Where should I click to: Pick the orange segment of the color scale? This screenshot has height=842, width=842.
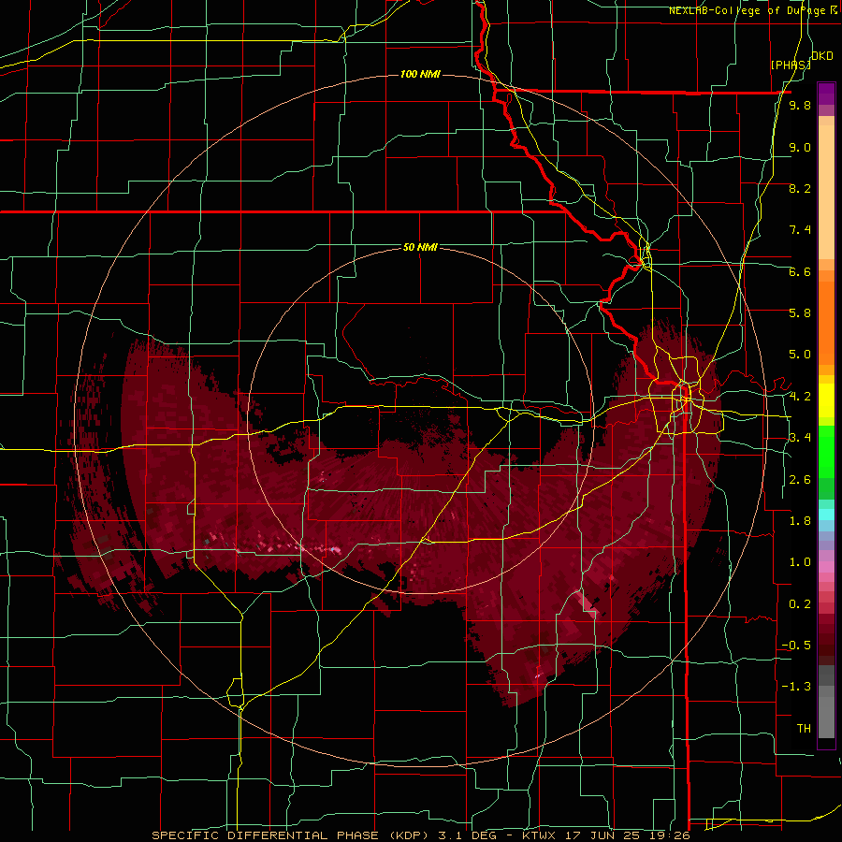coord(826,324)
